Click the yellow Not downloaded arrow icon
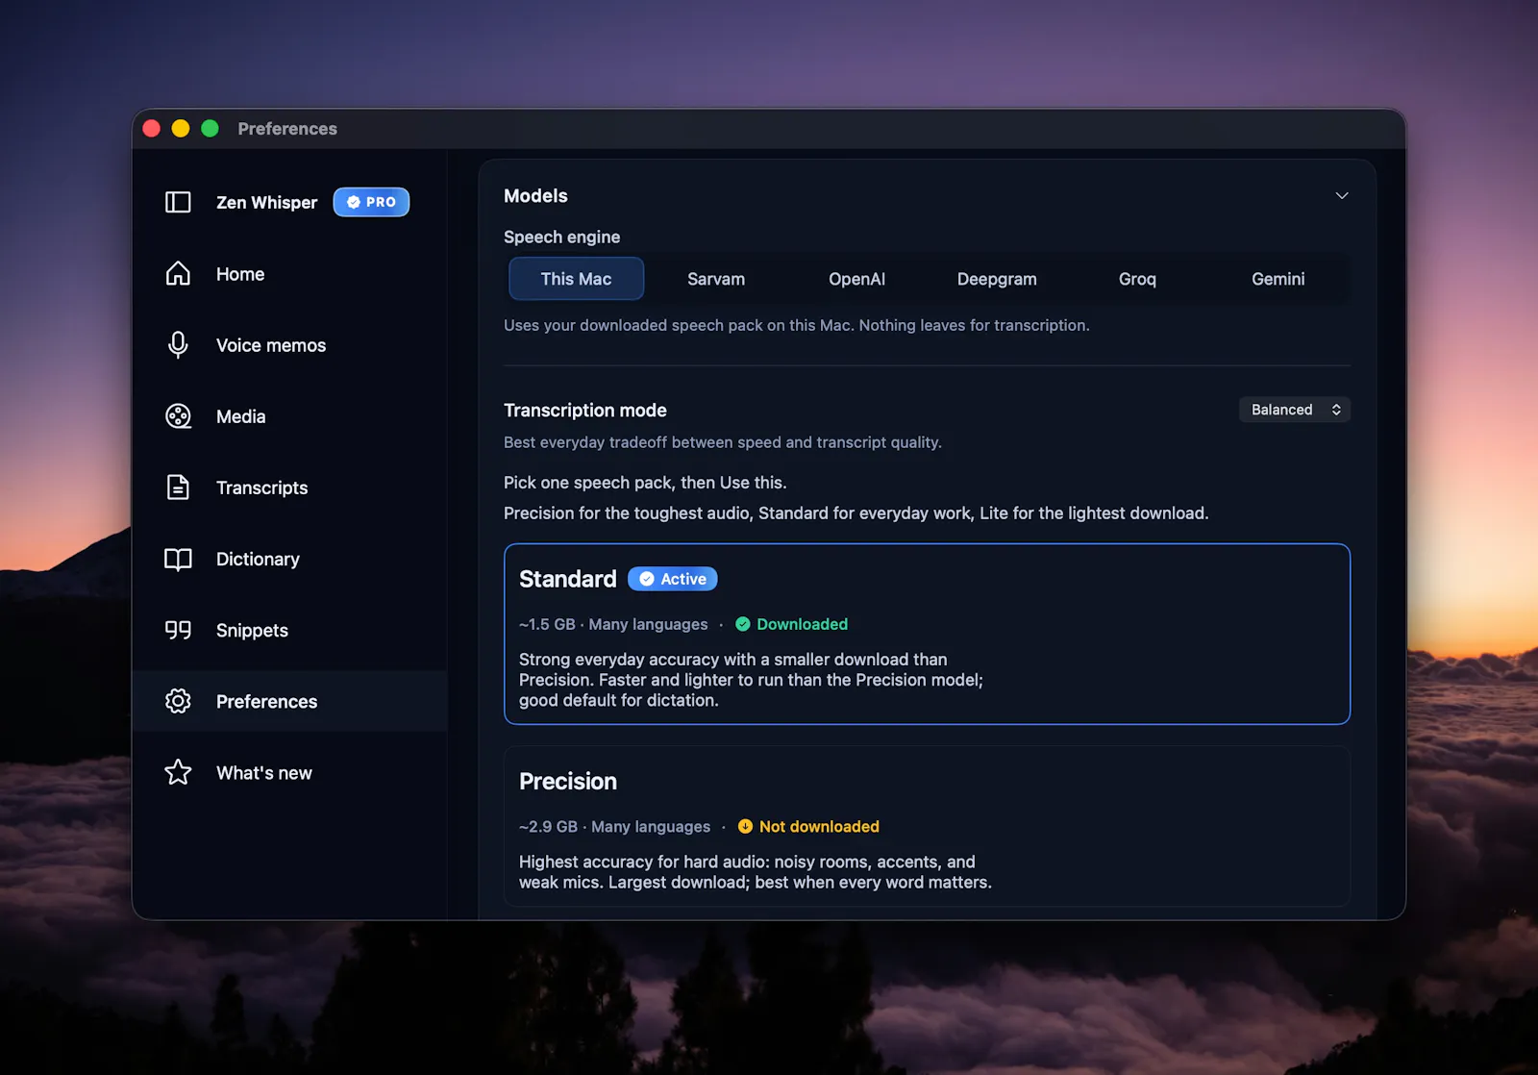 coord(745,826)
